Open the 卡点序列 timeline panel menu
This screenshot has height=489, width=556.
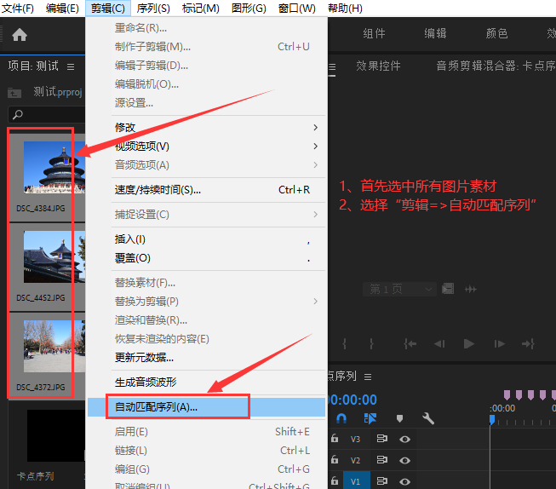368,377
